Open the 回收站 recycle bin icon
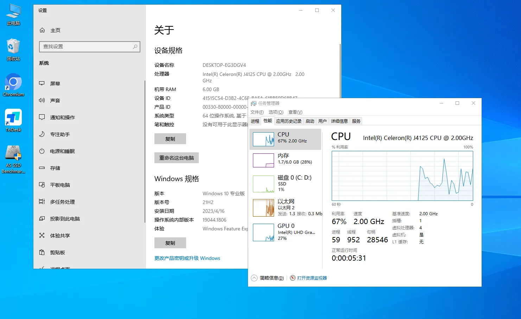The width and height of the screenshot is (521, 319). pyautogui.click(x=13, y=50)
